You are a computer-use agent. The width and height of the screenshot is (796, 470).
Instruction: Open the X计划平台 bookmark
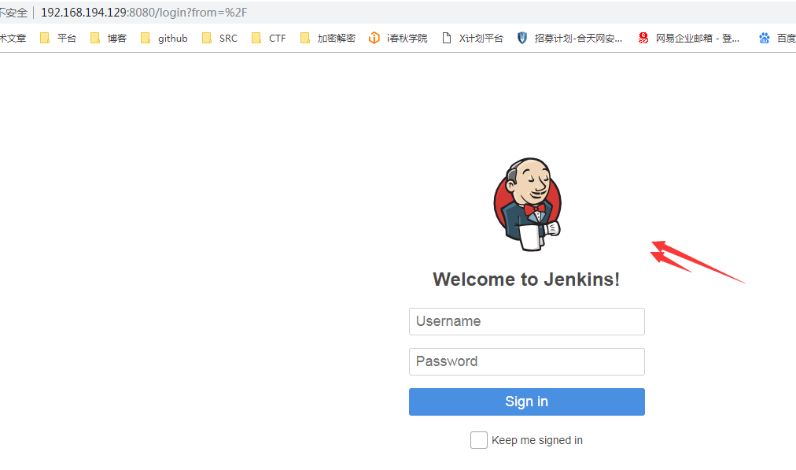[x=472, y=38]
